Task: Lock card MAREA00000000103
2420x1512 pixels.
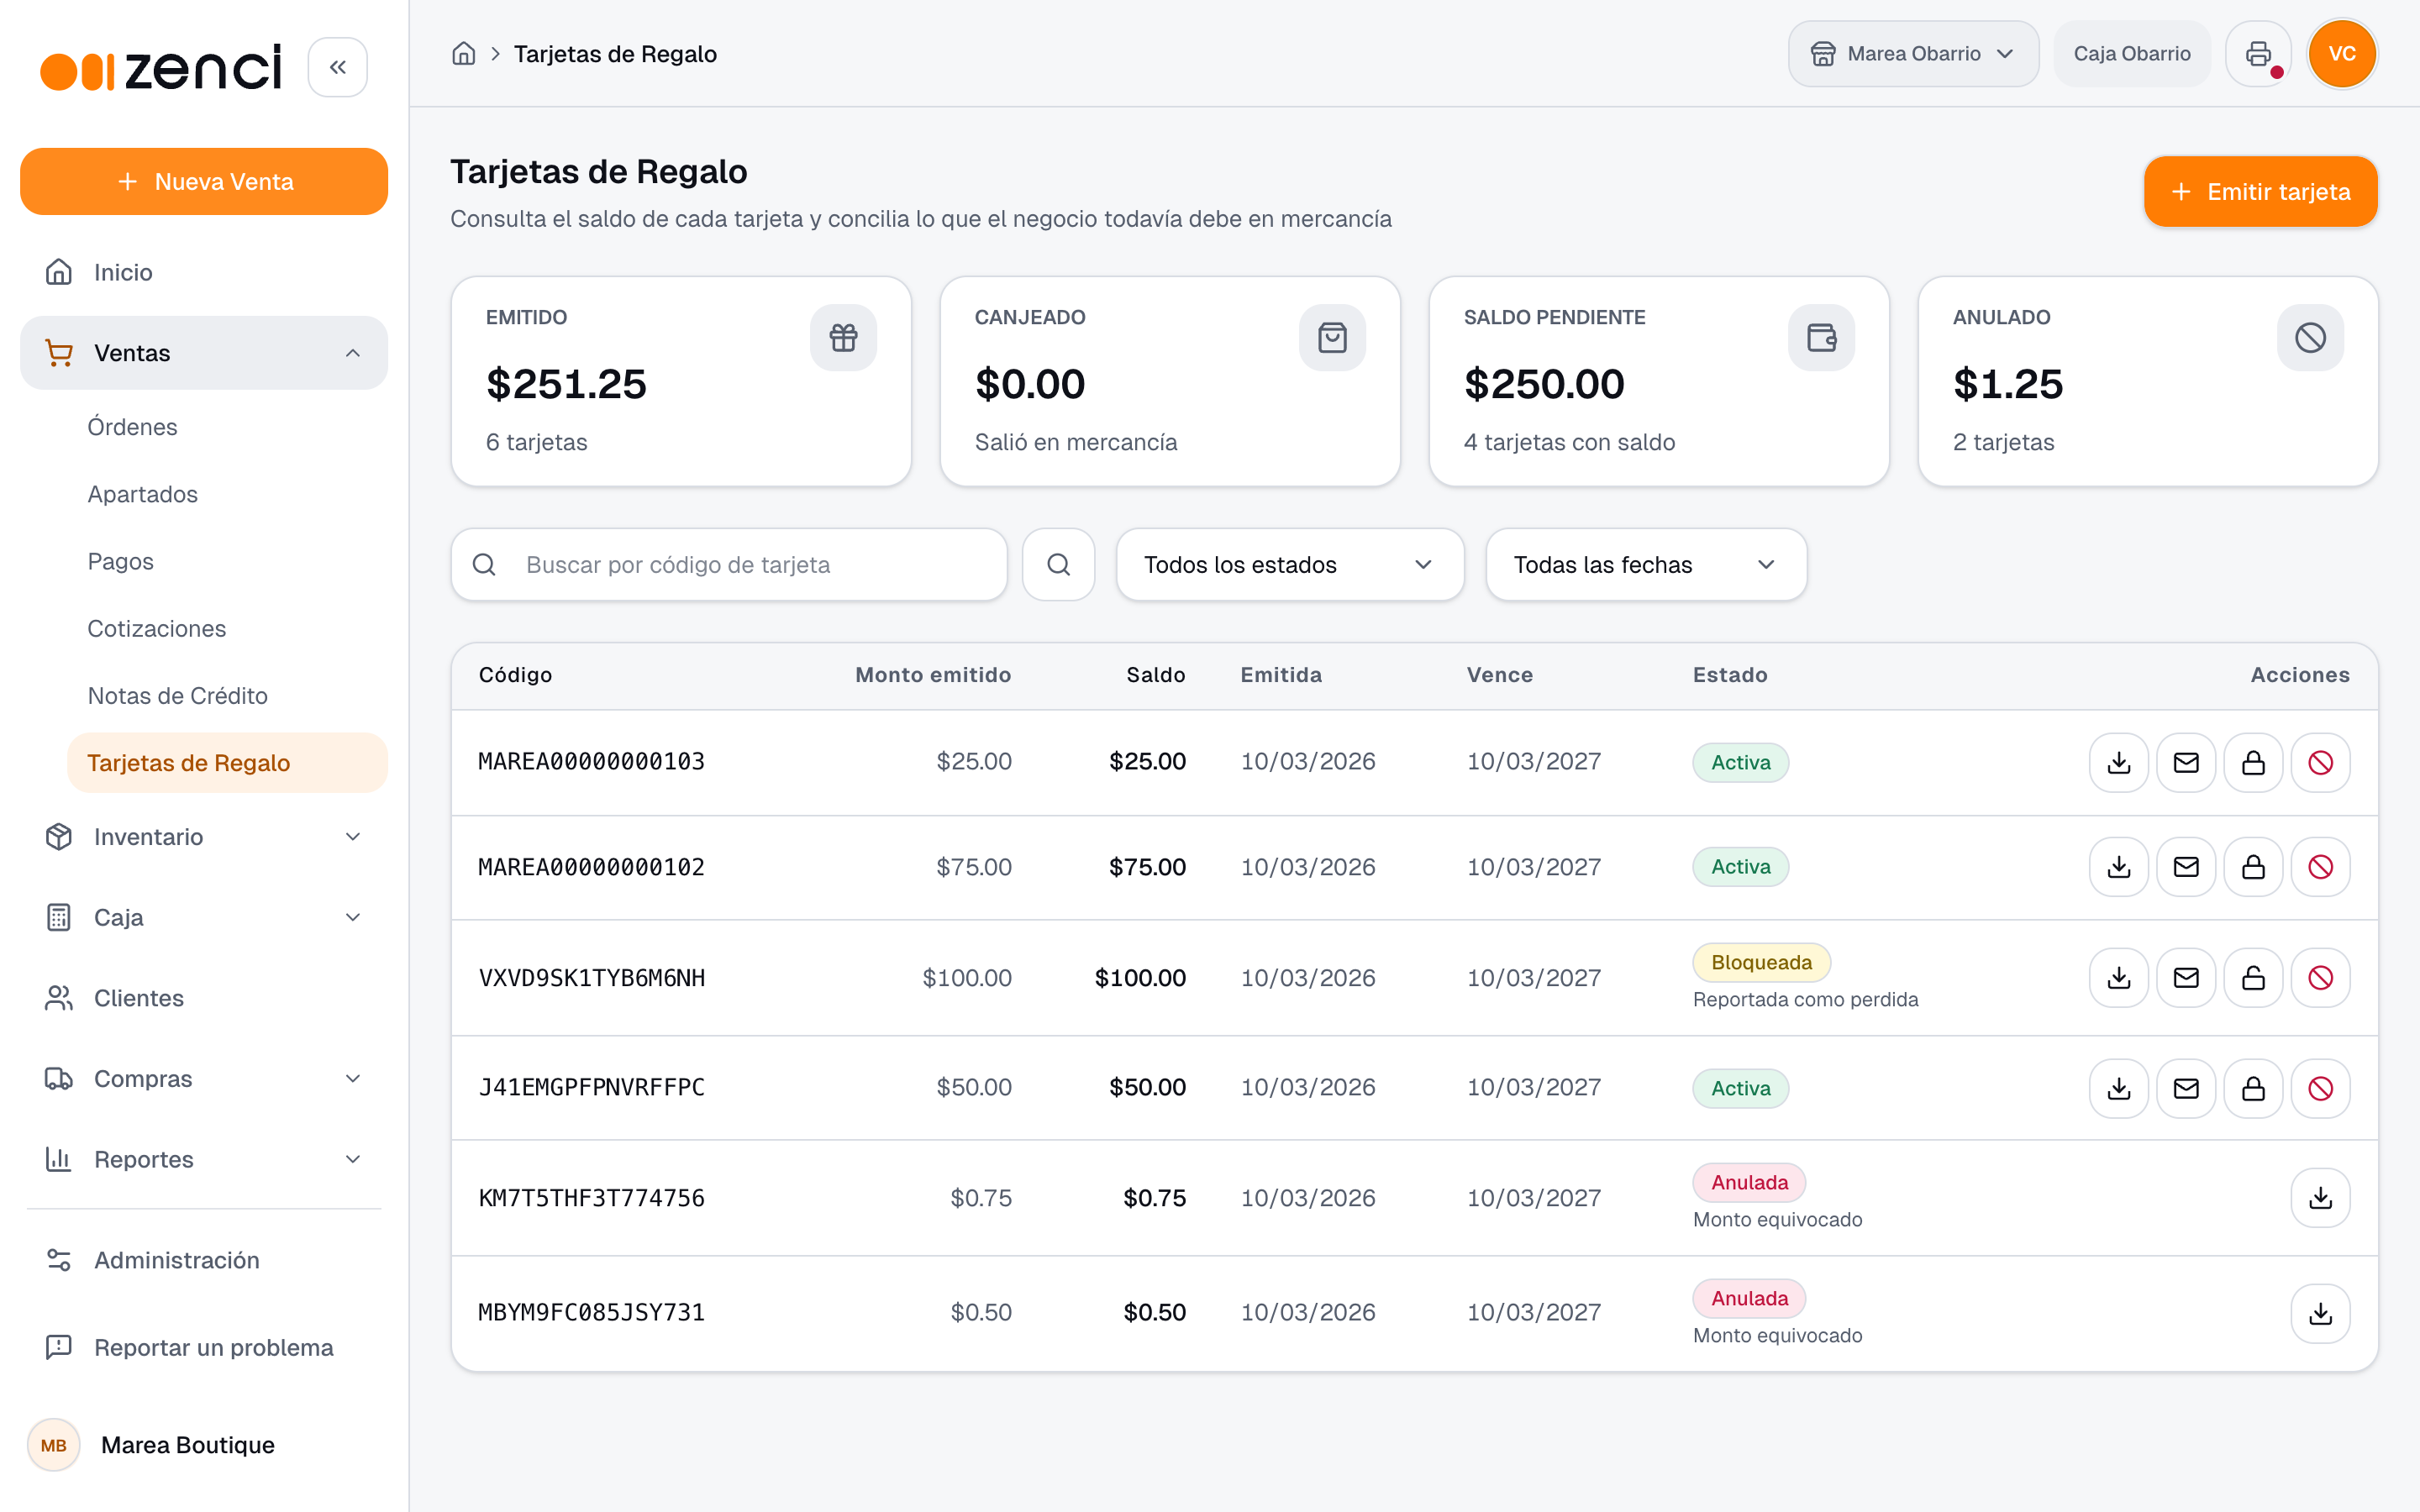Action: 2253,763
